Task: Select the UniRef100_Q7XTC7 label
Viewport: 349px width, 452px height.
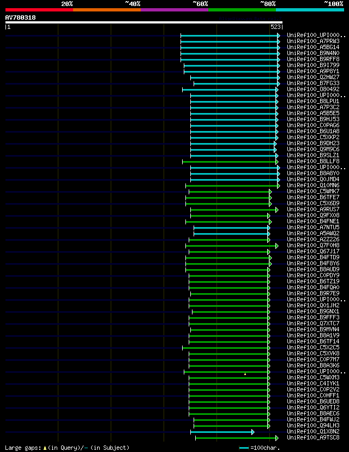Action: (x=313, y=323)
